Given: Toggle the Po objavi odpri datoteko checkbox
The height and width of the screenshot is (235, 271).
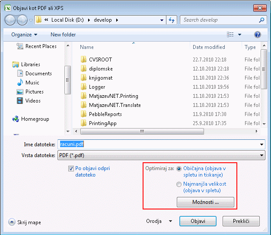Looking at the screenshot, I should click(71, 168).
